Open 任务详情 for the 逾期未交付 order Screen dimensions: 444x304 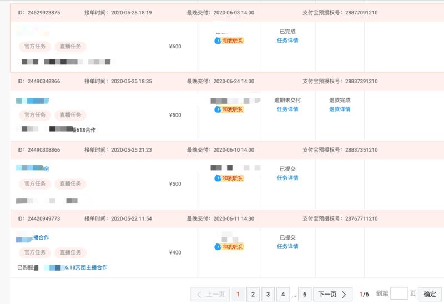click(287, 109)
